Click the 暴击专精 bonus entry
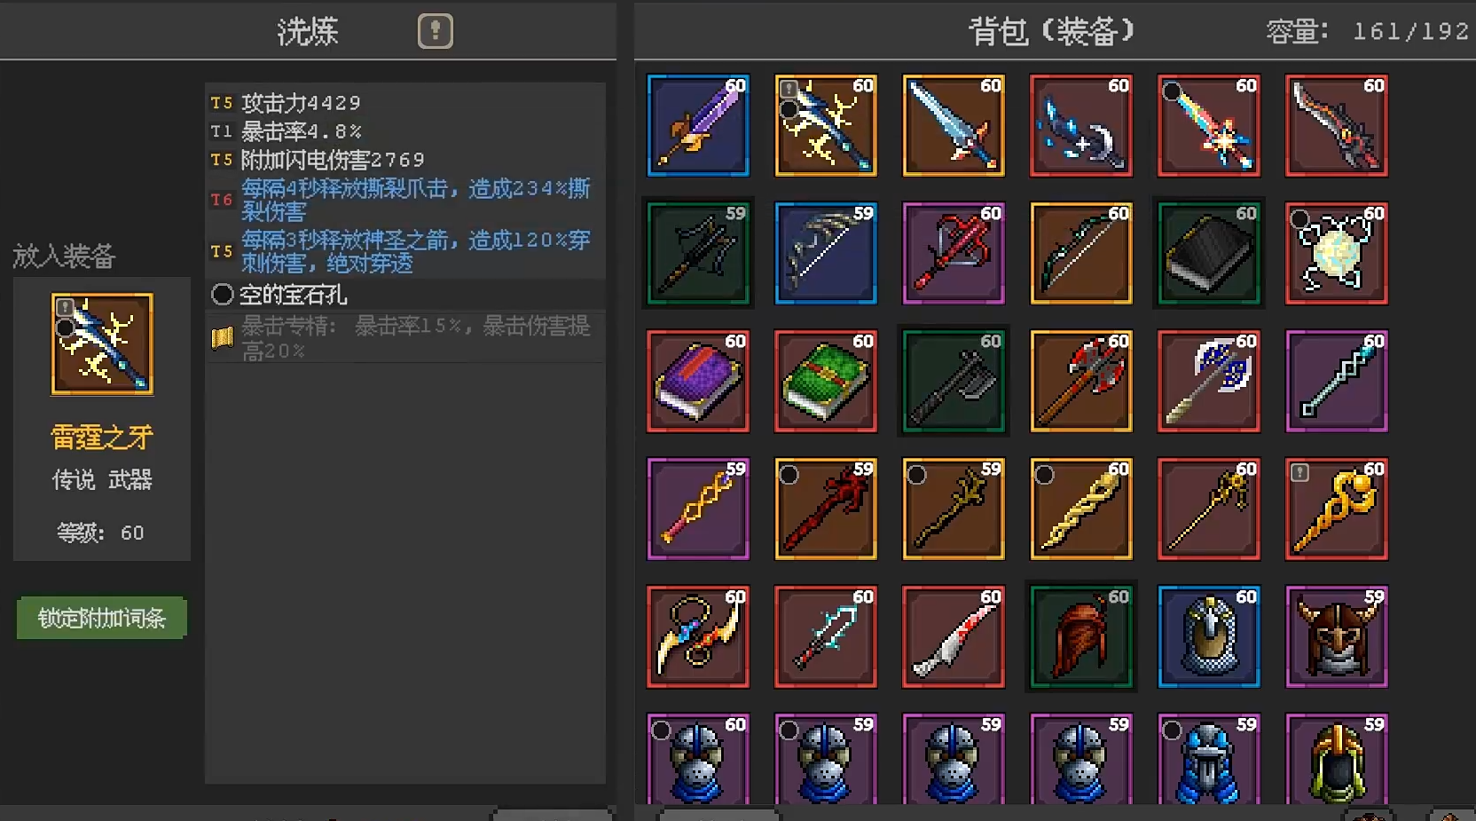The image size is (1476, 821). point(405,337)
